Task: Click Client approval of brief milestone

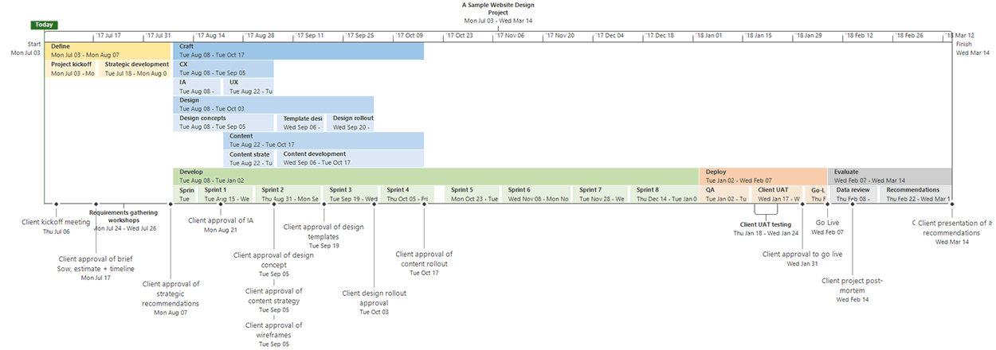Action: 96,264
